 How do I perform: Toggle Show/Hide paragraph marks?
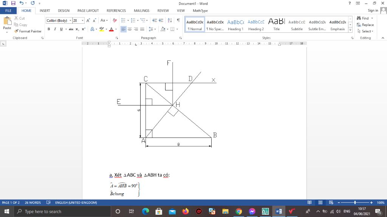click(178, 20)
